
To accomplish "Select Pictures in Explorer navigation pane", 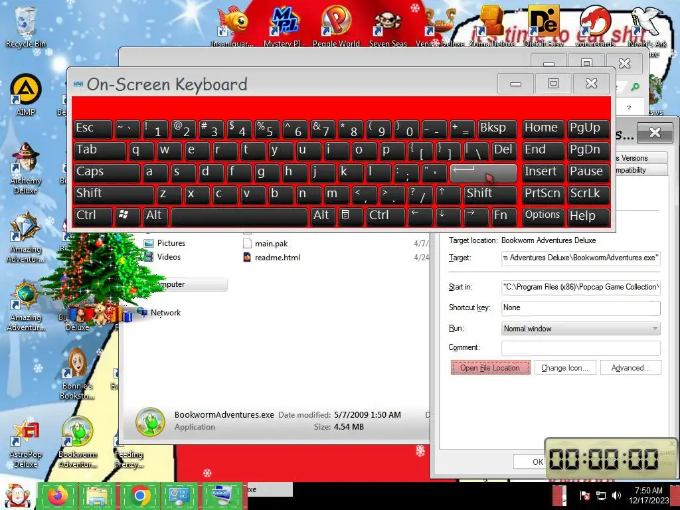I will click(165, 243).
